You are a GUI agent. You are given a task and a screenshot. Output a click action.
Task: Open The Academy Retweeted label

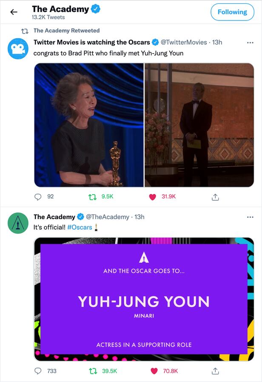[66, 31]
